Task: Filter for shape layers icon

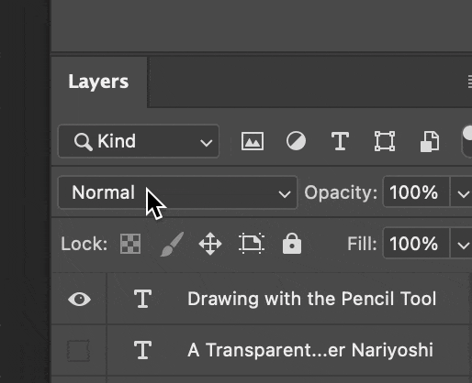Action: pos(385,141)
